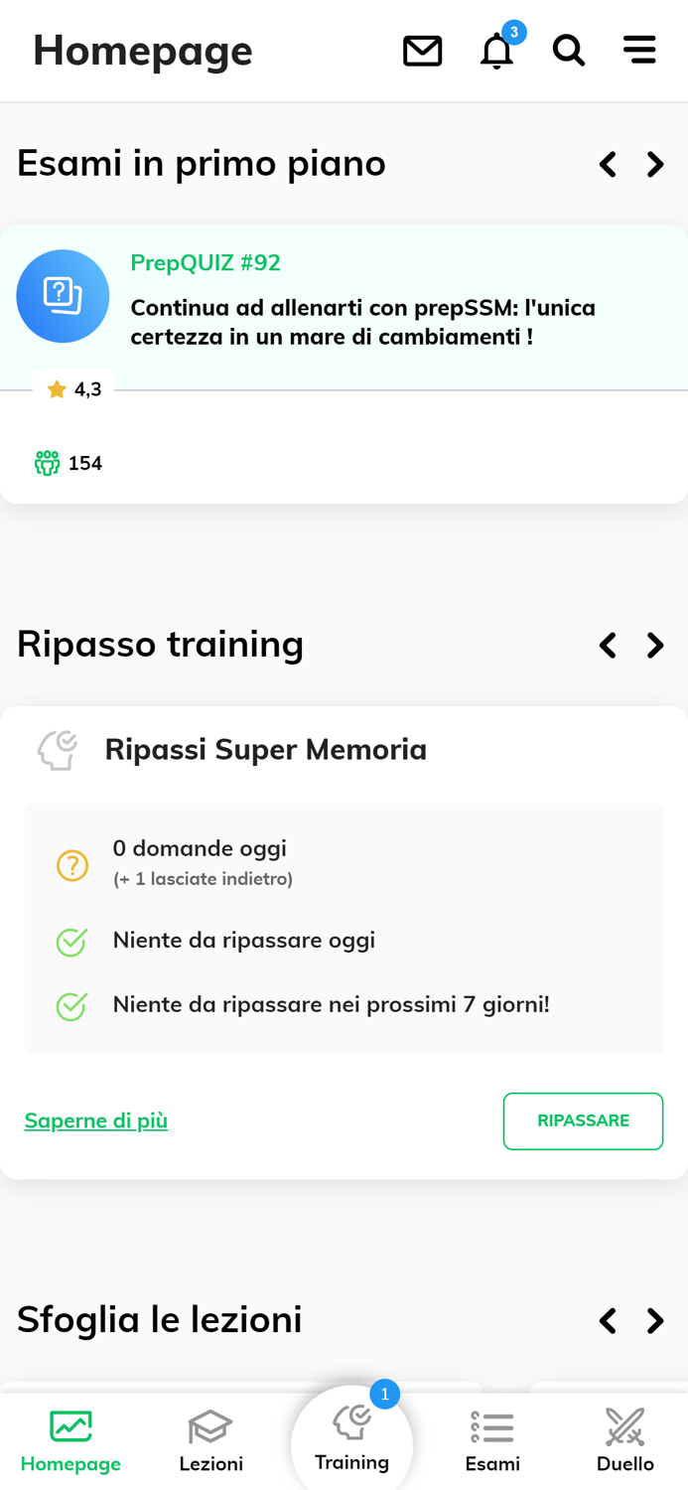
Task: Open the hamburger menu
Action: pos(640,49)
